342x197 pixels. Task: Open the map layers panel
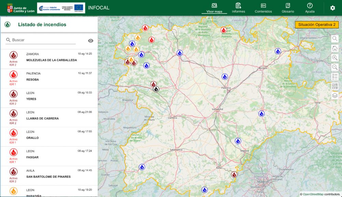coord(335,96)
